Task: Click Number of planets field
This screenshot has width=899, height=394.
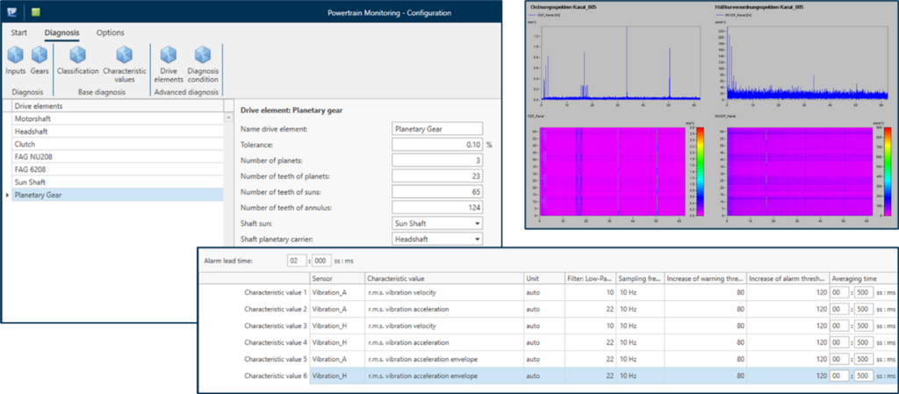Action: click(x=437, y=161)
